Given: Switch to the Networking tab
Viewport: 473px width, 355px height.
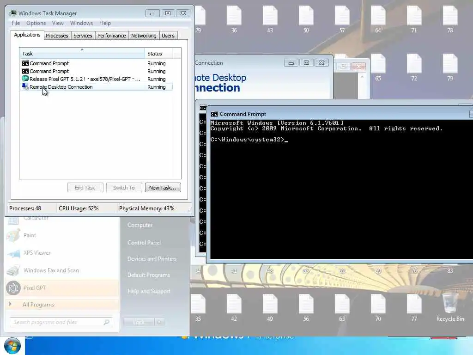Looking at the screenshot, I should point(144,36).
